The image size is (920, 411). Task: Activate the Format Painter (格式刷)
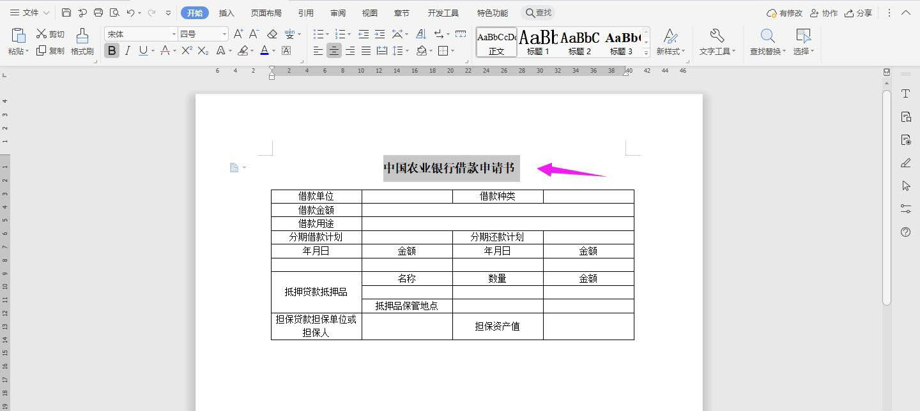click(82, 41)
